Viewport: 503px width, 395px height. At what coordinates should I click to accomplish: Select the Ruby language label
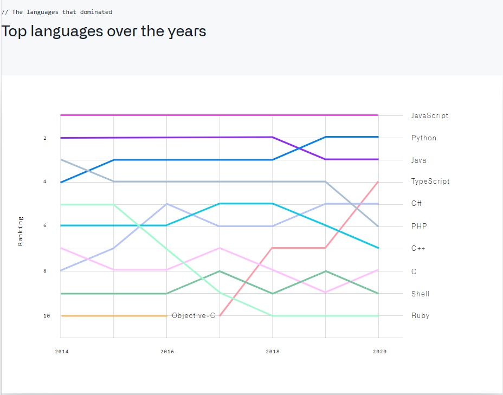click(420, 315)
